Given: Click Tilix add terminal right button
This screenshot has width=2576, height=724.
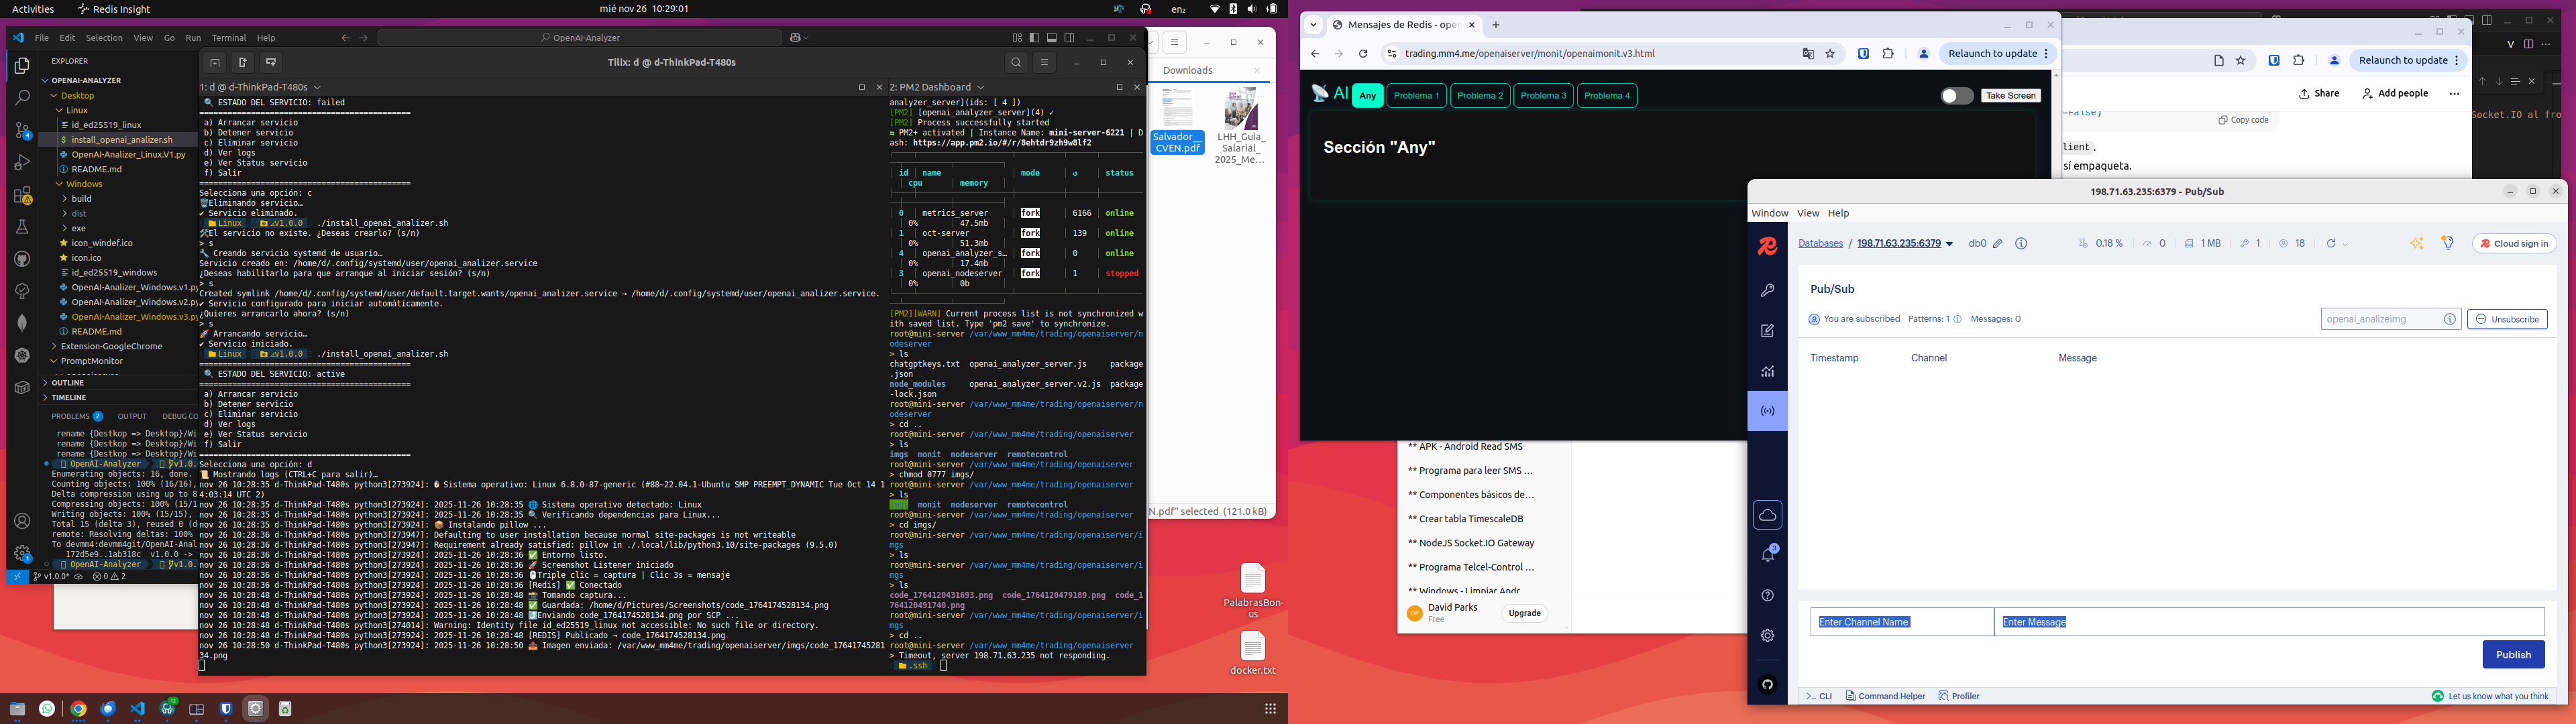Looking at the screenshot, I should pos(242,62).
